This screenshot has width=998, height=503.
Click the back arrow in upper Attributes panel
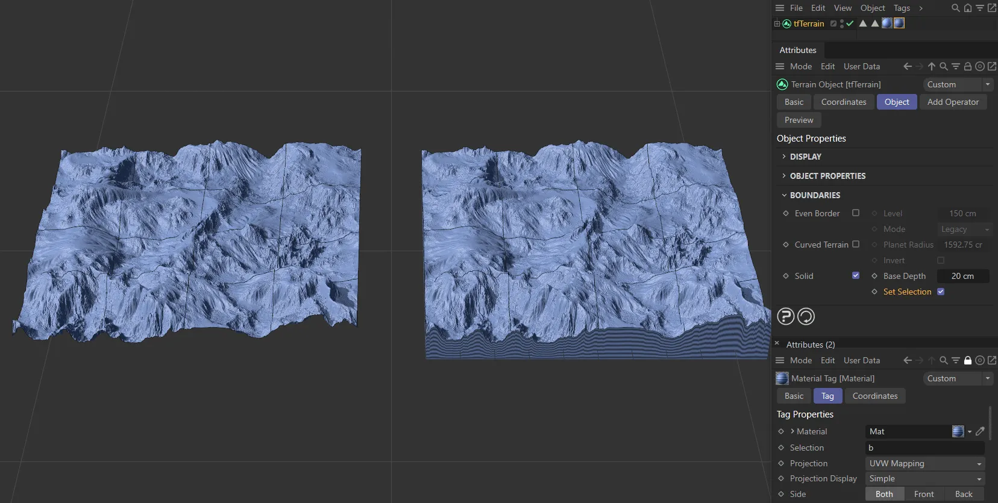[908, 66]
